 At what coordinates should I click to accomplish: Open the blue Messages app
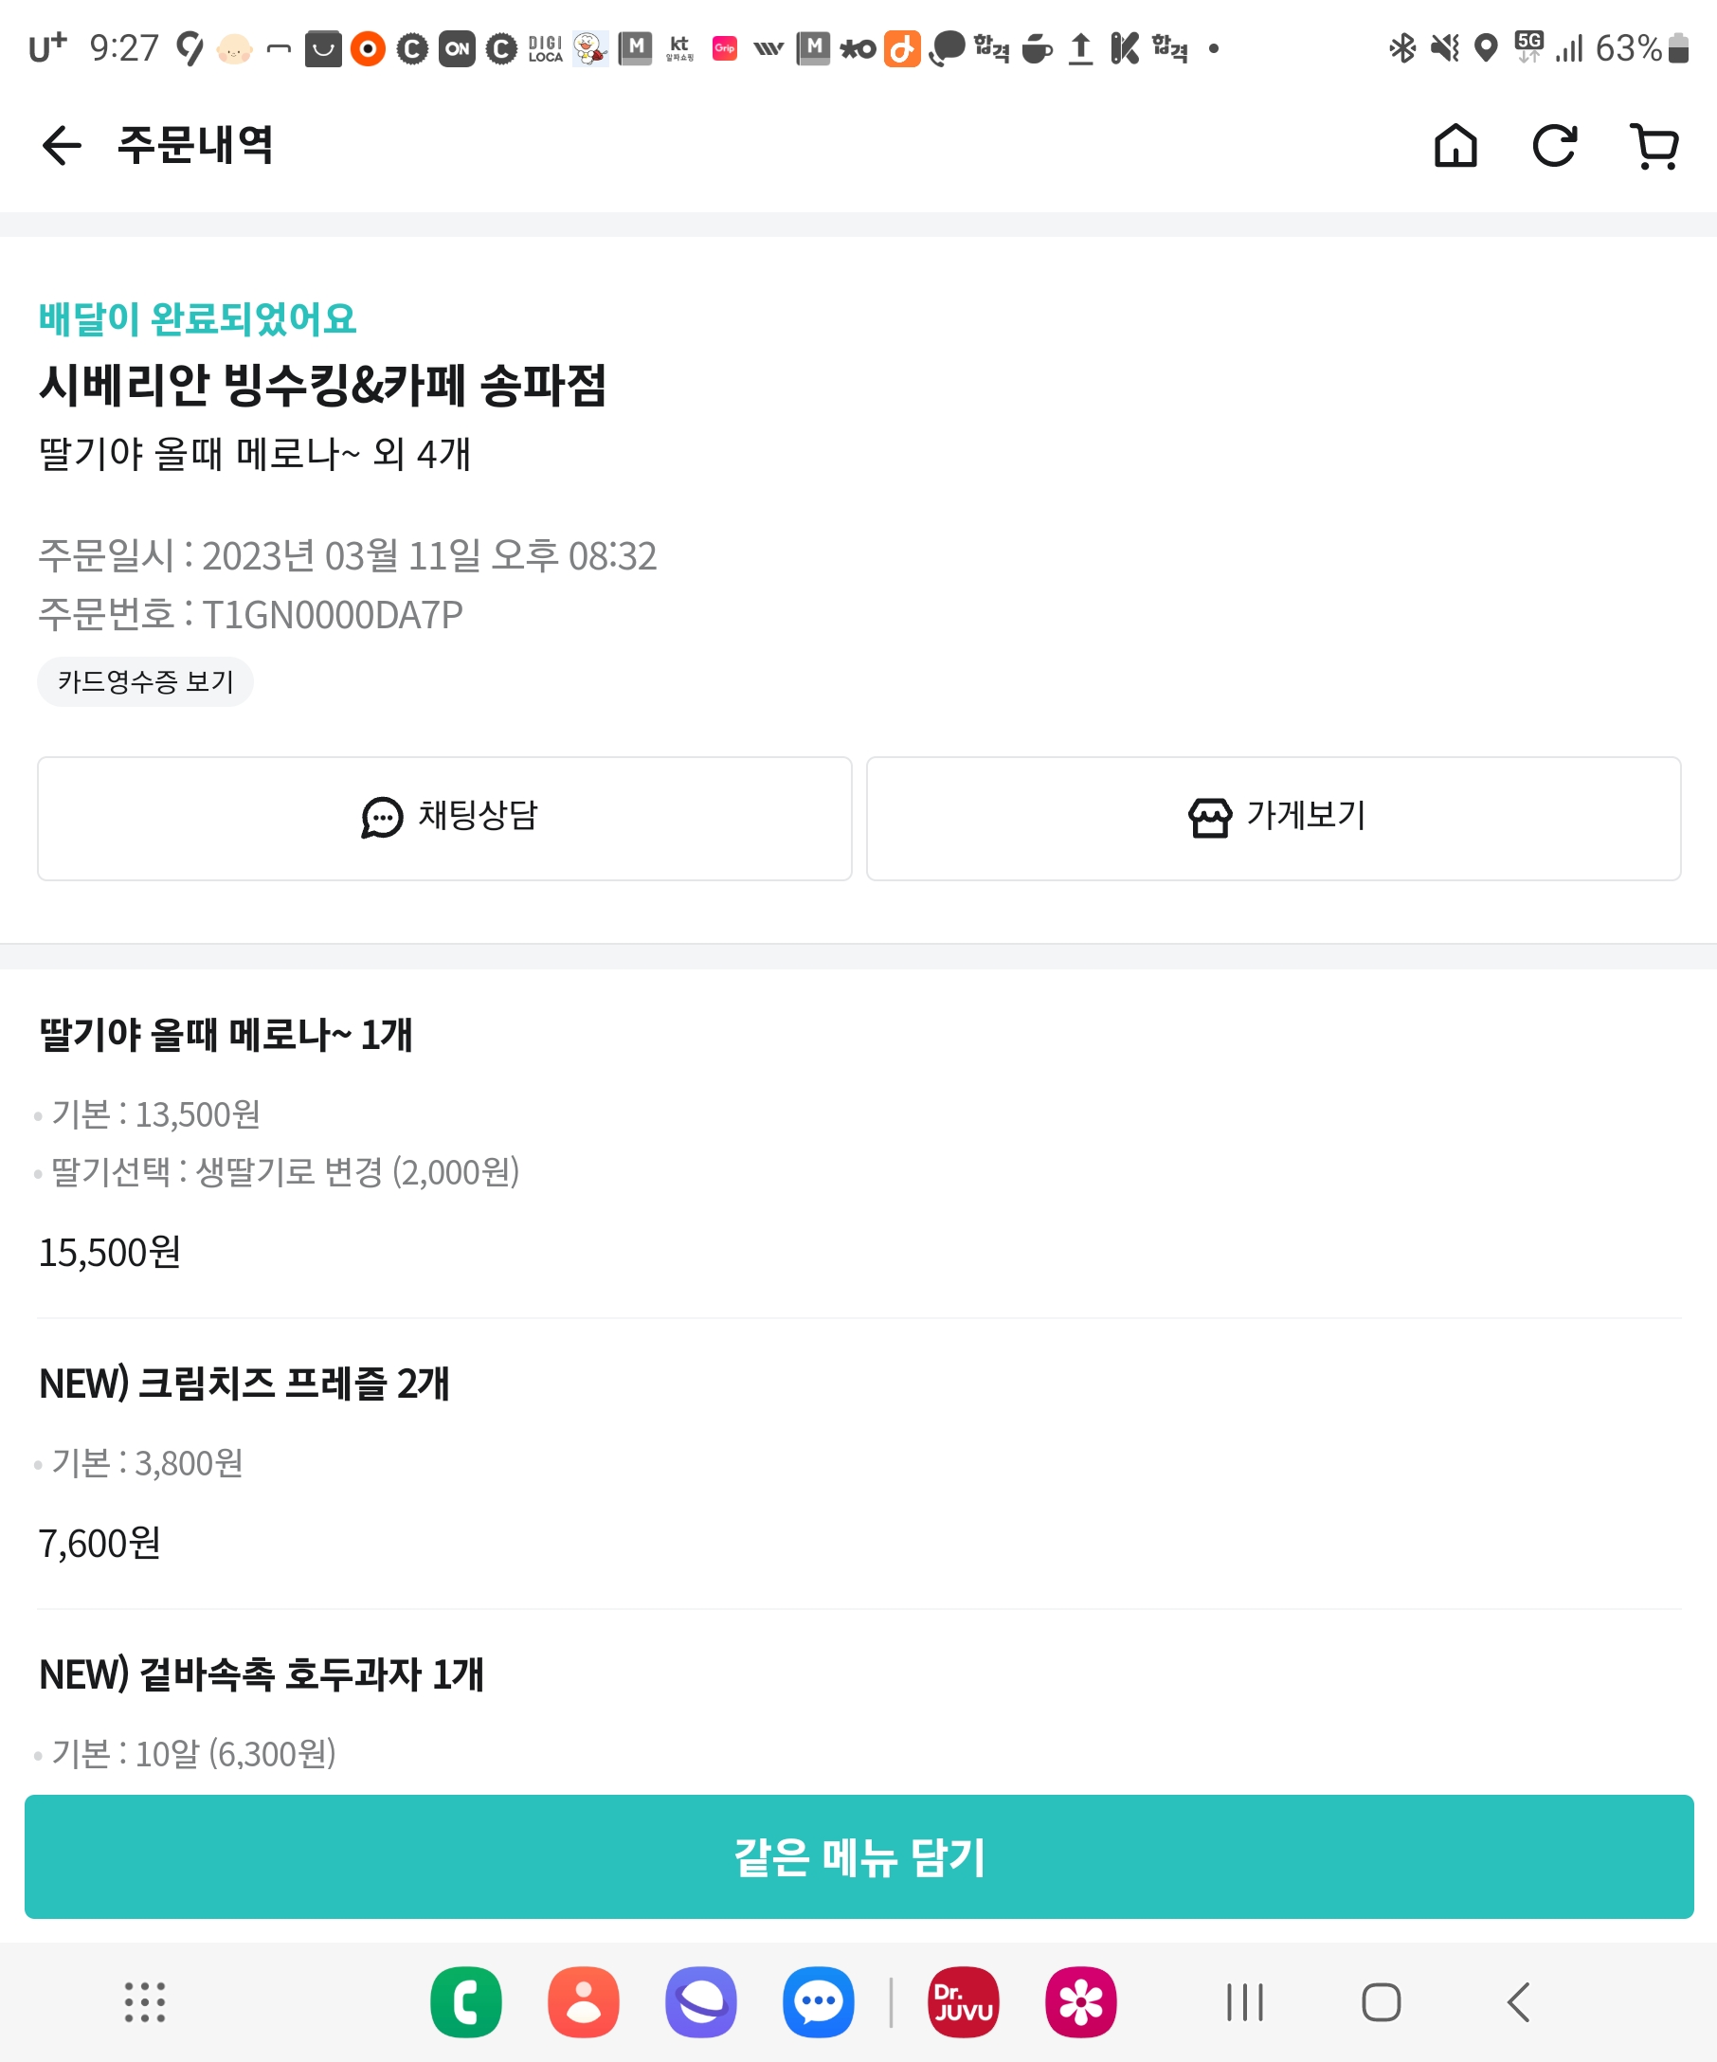(x=818, y=2002)
